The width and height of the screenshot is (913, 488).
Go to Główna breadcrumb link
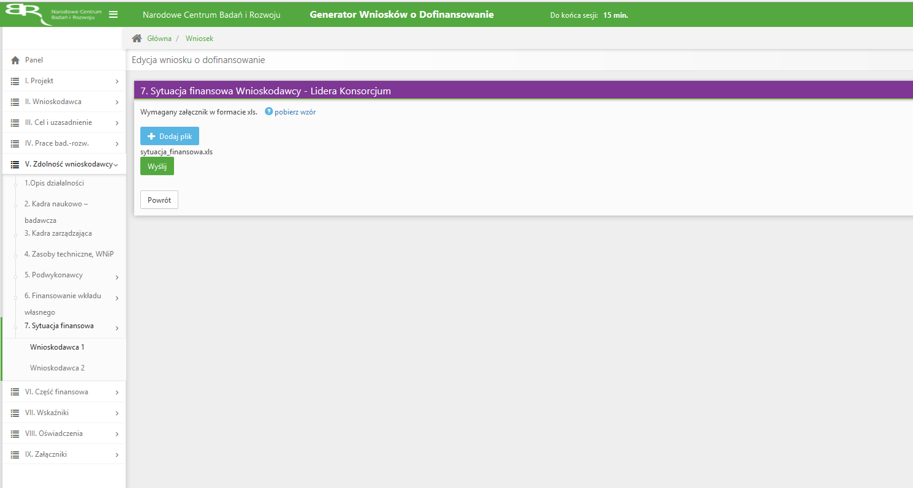click(x=159, y=39)
